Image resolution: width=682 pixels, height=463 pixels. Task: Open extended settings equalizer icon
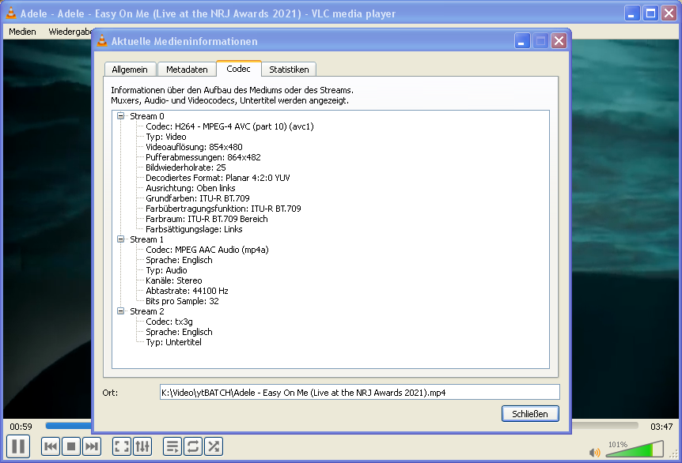[x=142, y=446]
